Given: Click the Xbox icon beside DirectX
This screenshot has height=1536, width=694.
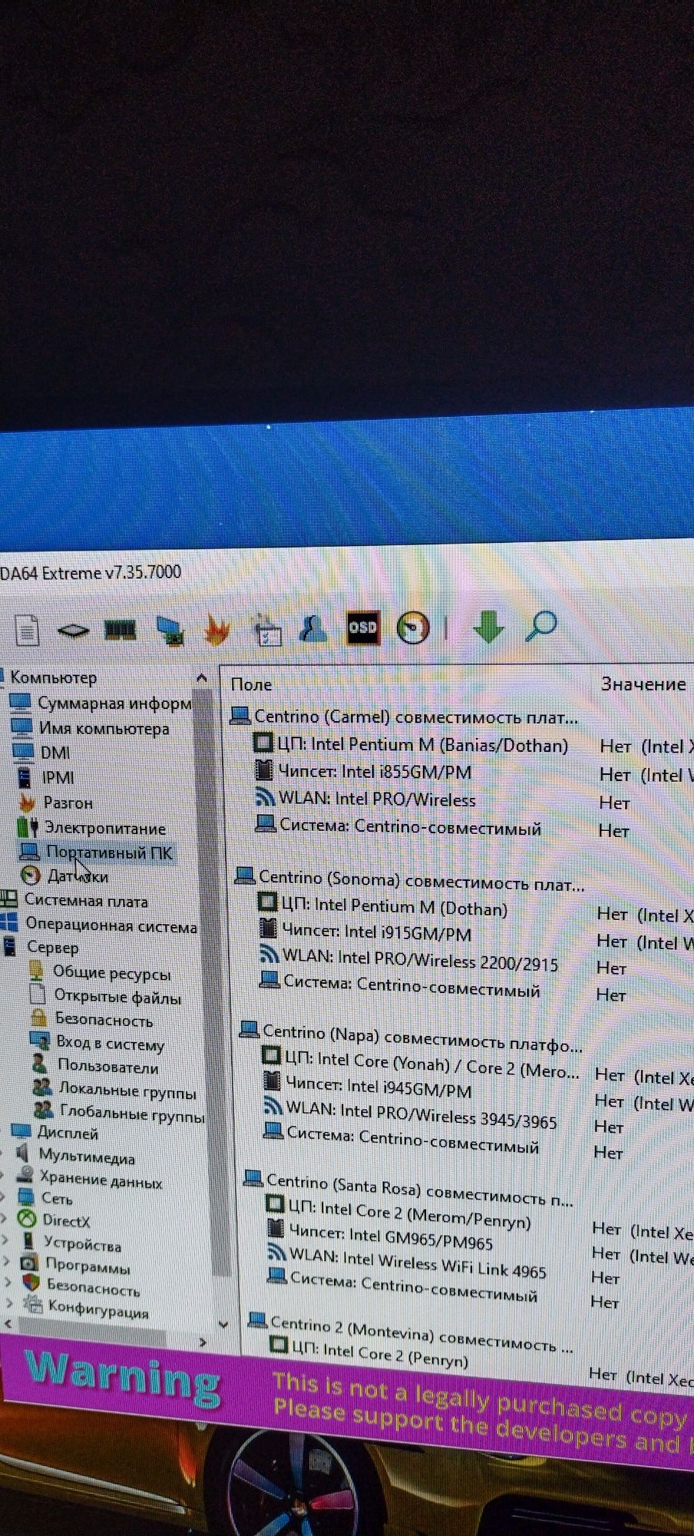Looking at the screenshot, I should 27,1220.
